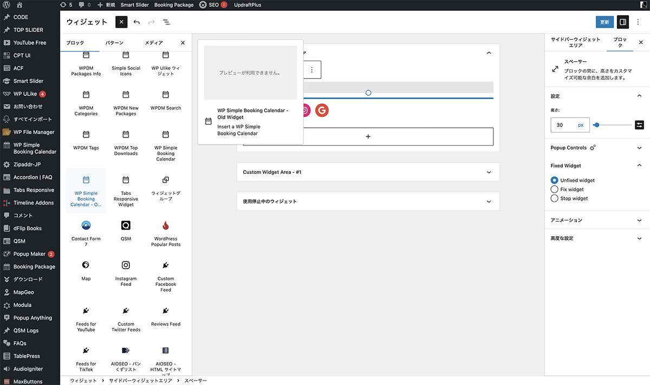Click the spacer height slider handle
The image size is (650, 385).
(x=596, y=125)
